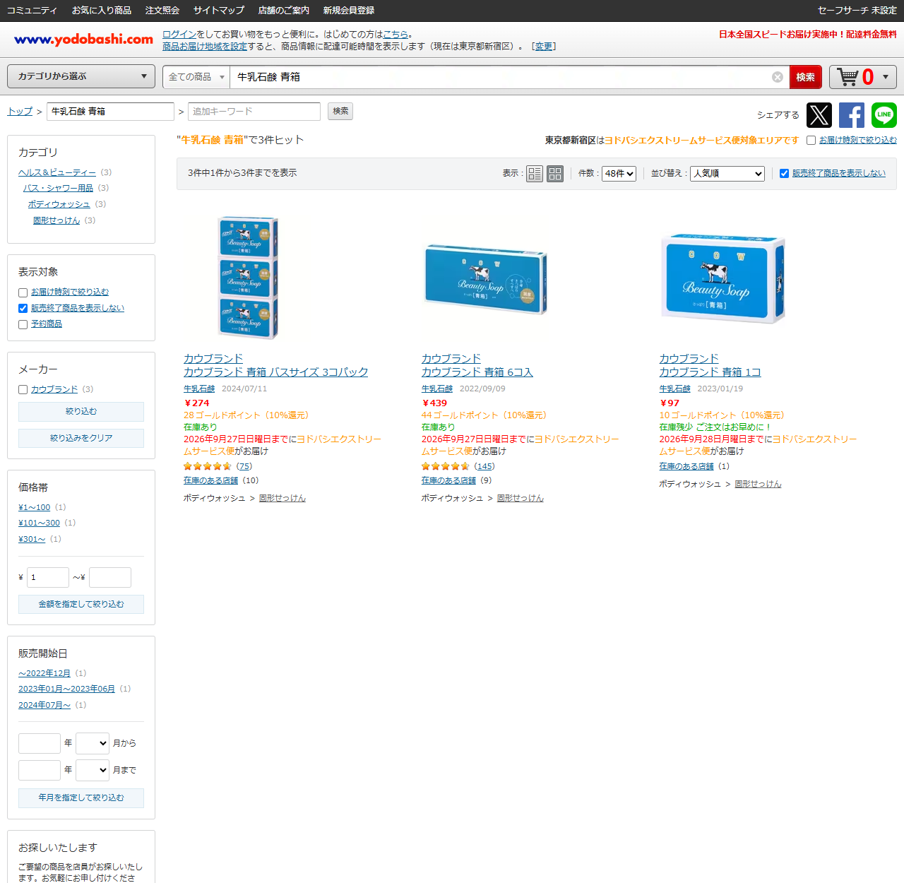Open the end month 月まで dropdown

(93, 770)
